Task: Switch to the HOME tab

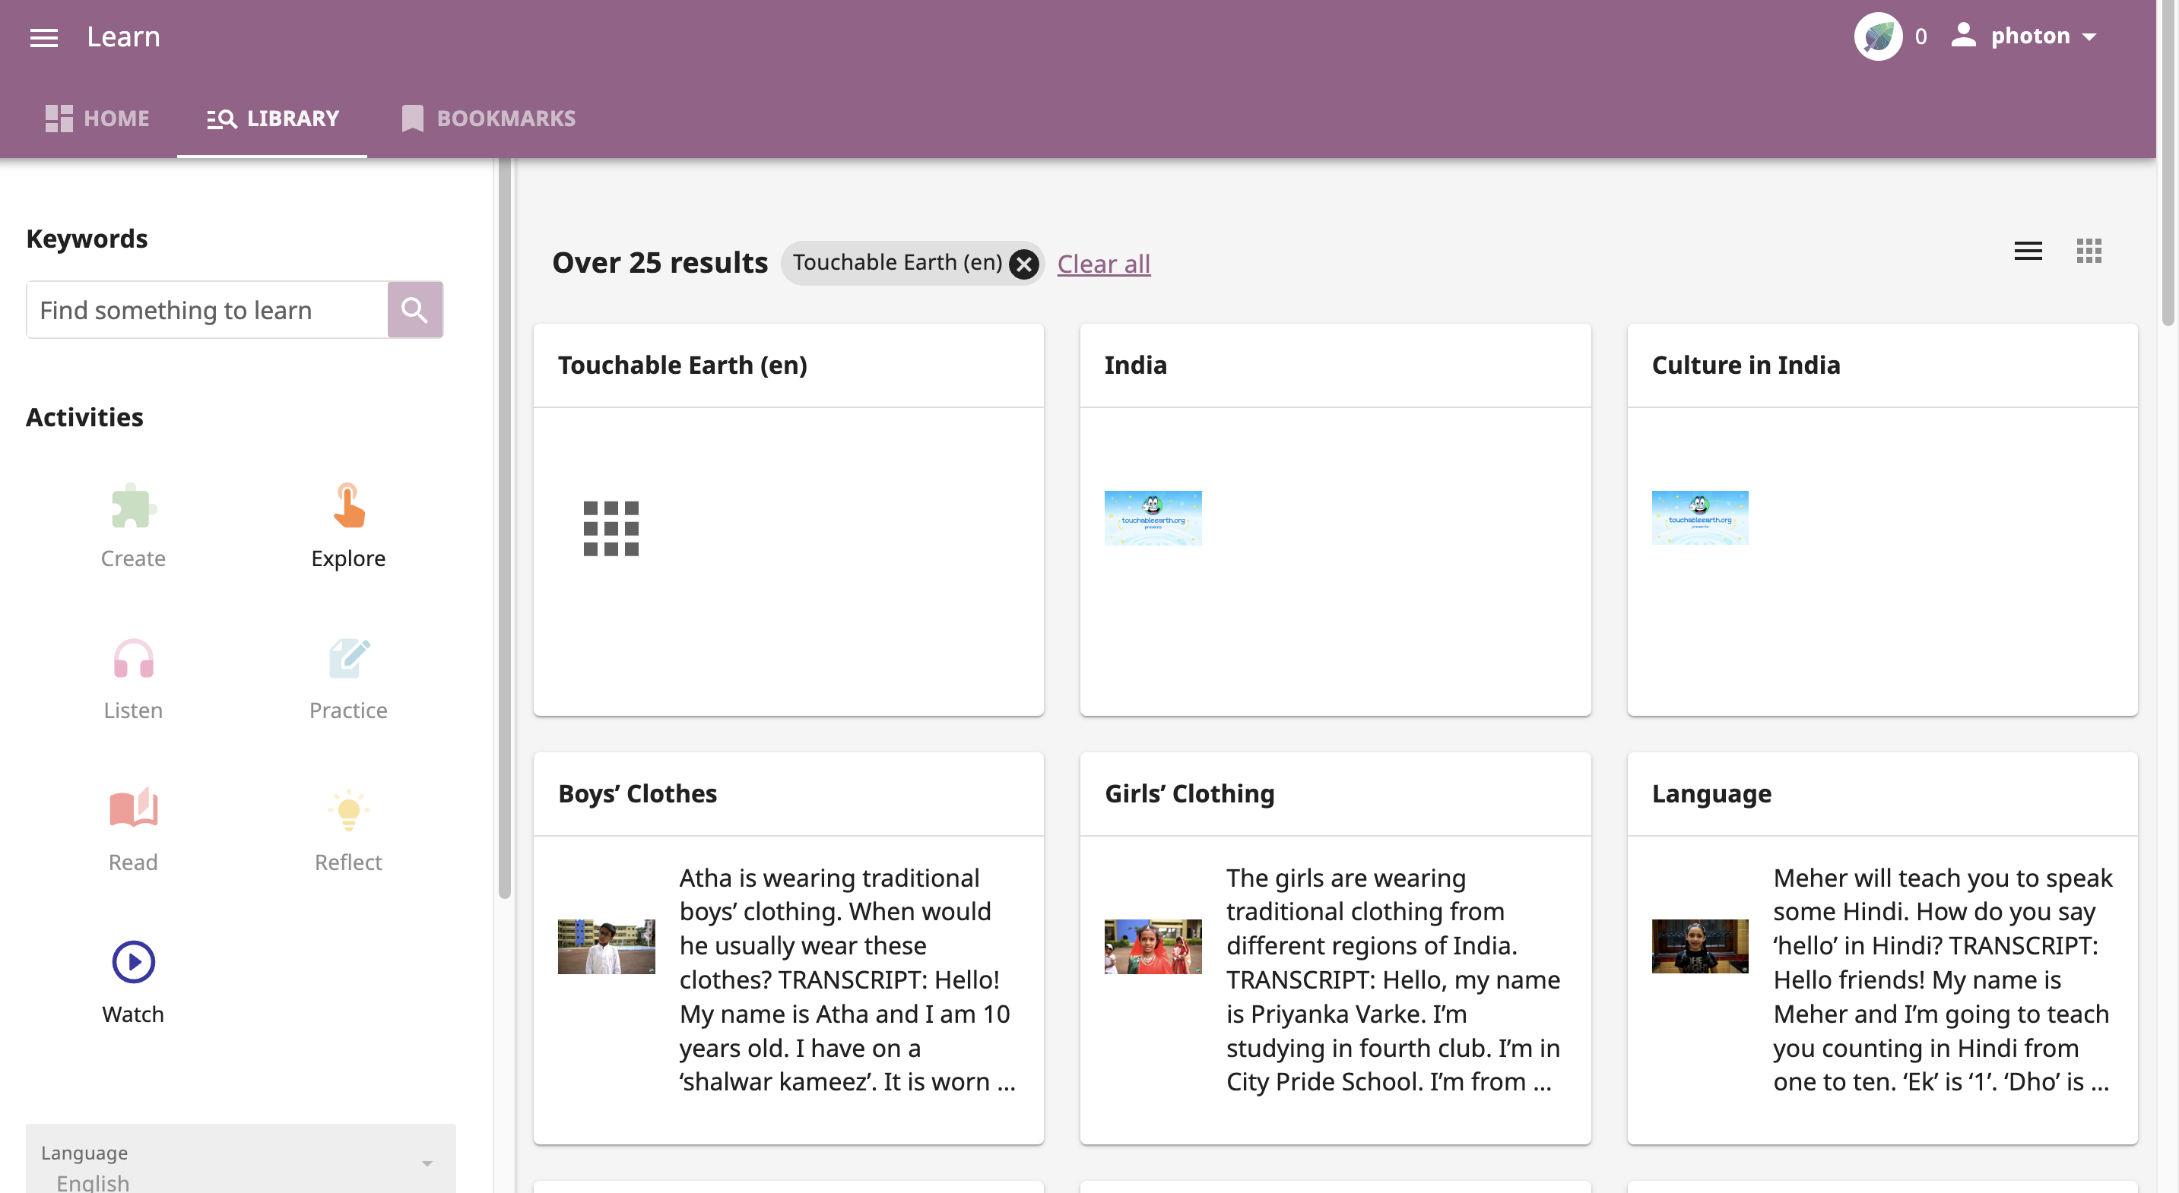Action: point(97,119)
